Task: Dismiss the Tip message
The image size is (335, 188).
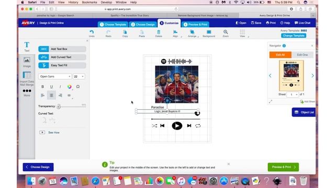Action: [229, 164]
